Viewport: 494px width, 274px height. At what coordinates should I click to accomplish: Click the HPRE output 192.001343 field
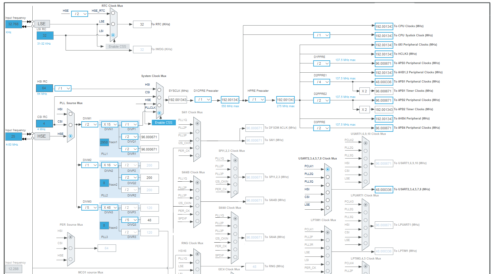[285, 100]
